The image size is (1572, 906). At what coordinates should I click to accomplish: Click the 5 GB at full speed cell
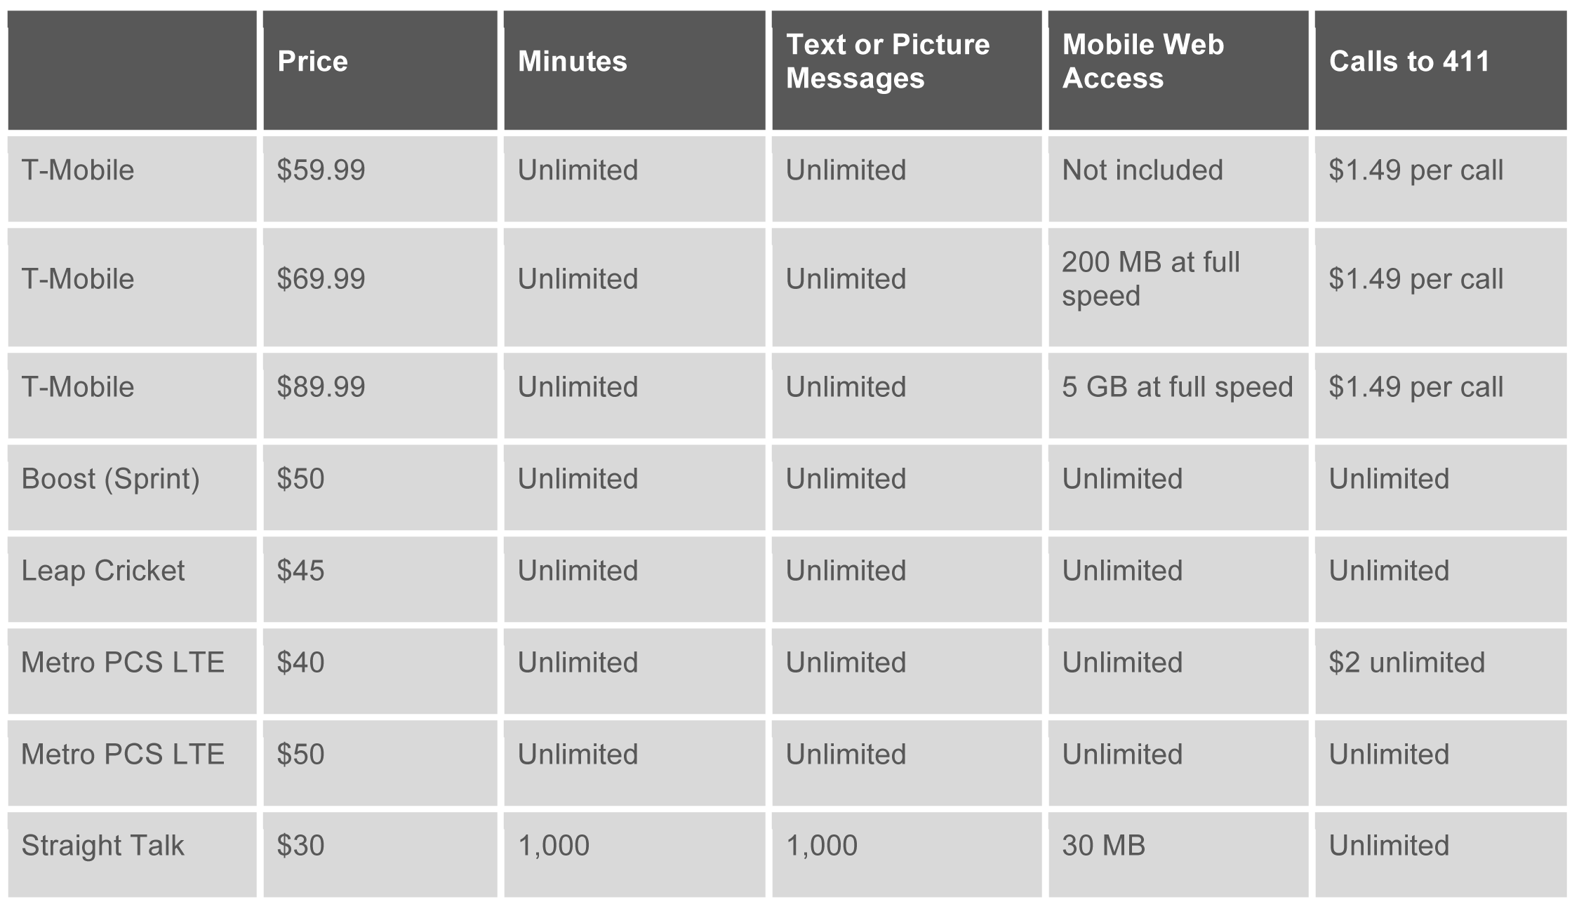(x=1177, y=387)
